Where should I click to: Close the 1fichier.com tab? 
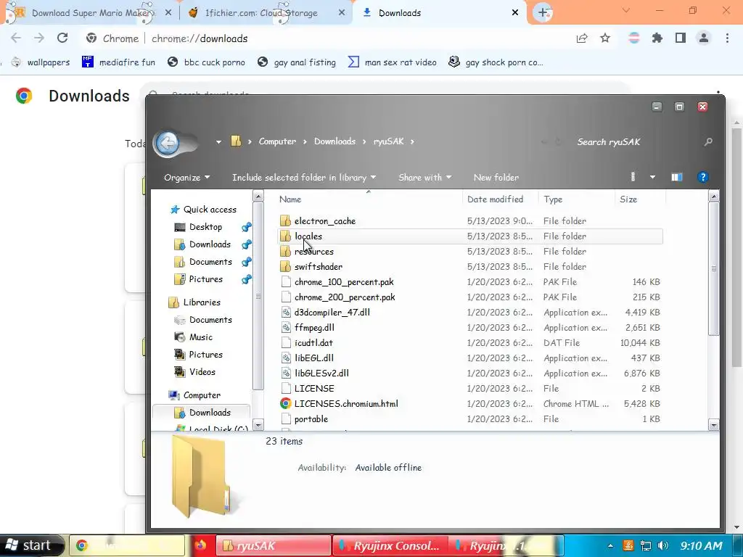coord(342,13)
